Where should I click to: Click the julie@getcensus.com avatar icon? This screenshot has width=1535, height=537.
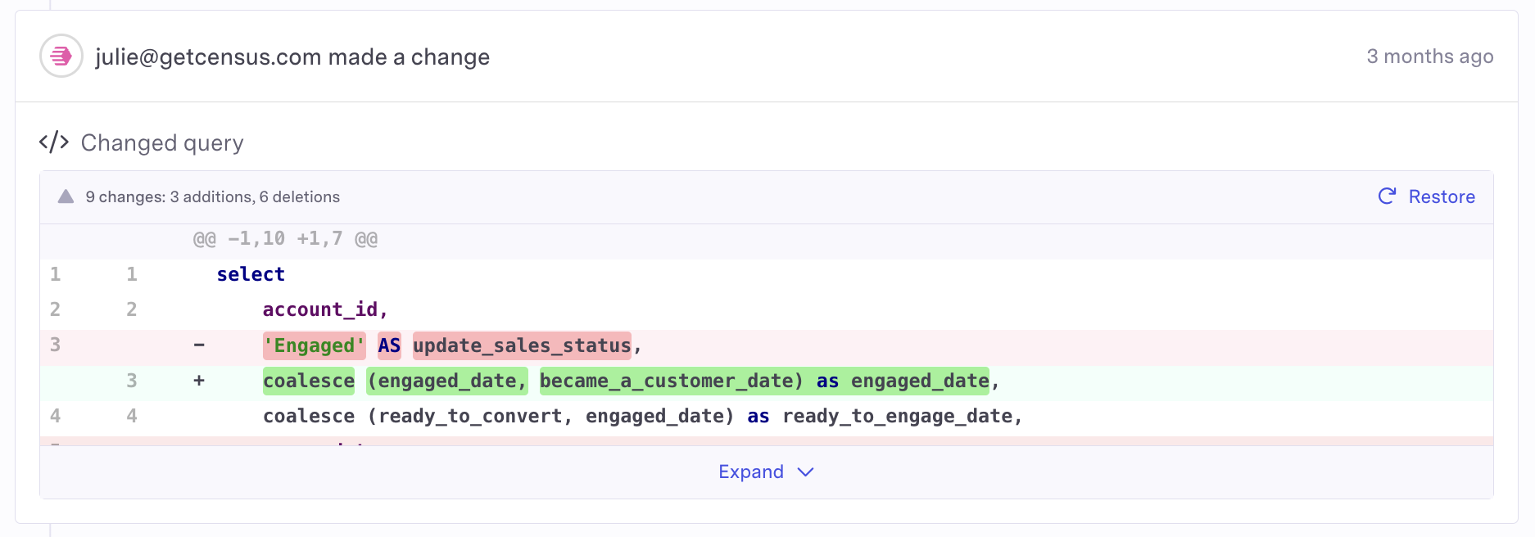tap(61, 56)
